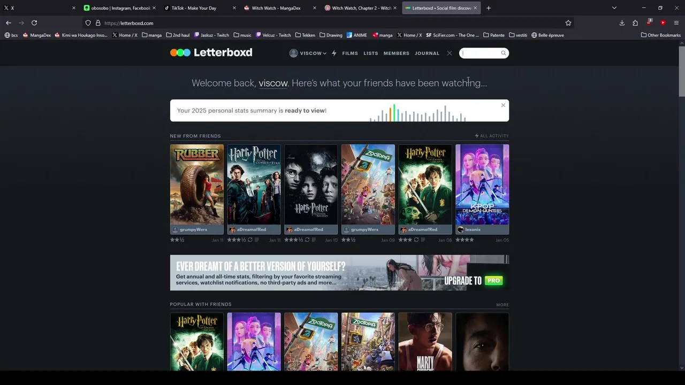Click the review icon under Chamber of Secrets
The image size is (685, 385).
click(423, 240)
